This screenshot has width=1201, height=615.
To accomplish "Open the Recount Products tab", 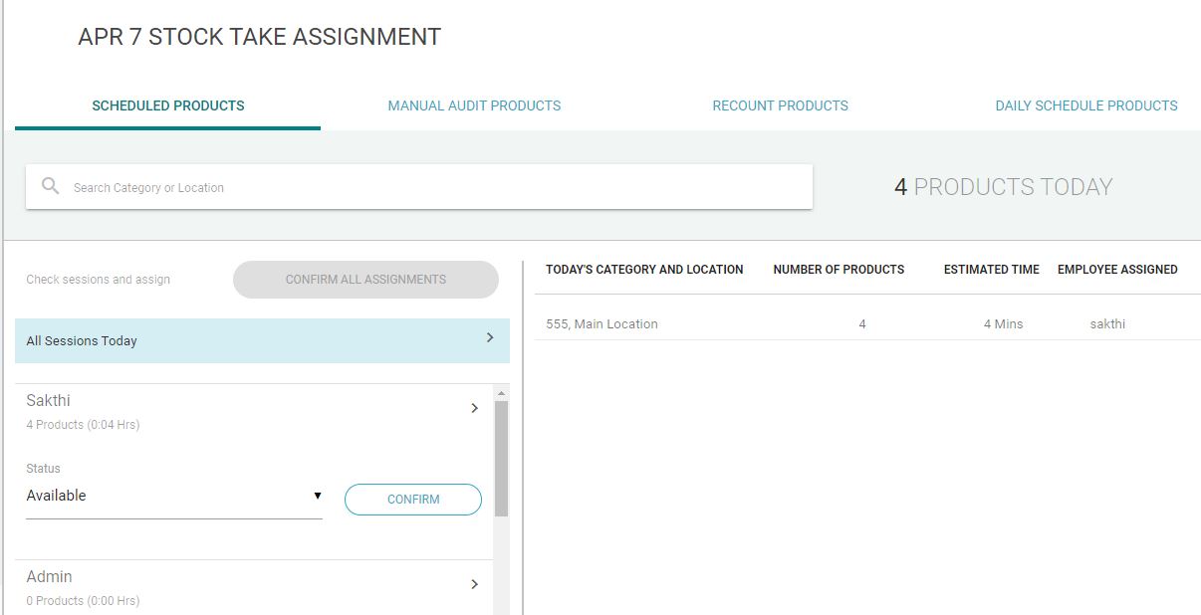I will pos(780,105).
